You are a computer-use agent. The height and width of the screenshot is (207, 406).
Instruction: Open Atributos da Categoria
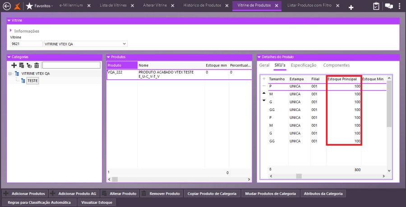point(323,193)
